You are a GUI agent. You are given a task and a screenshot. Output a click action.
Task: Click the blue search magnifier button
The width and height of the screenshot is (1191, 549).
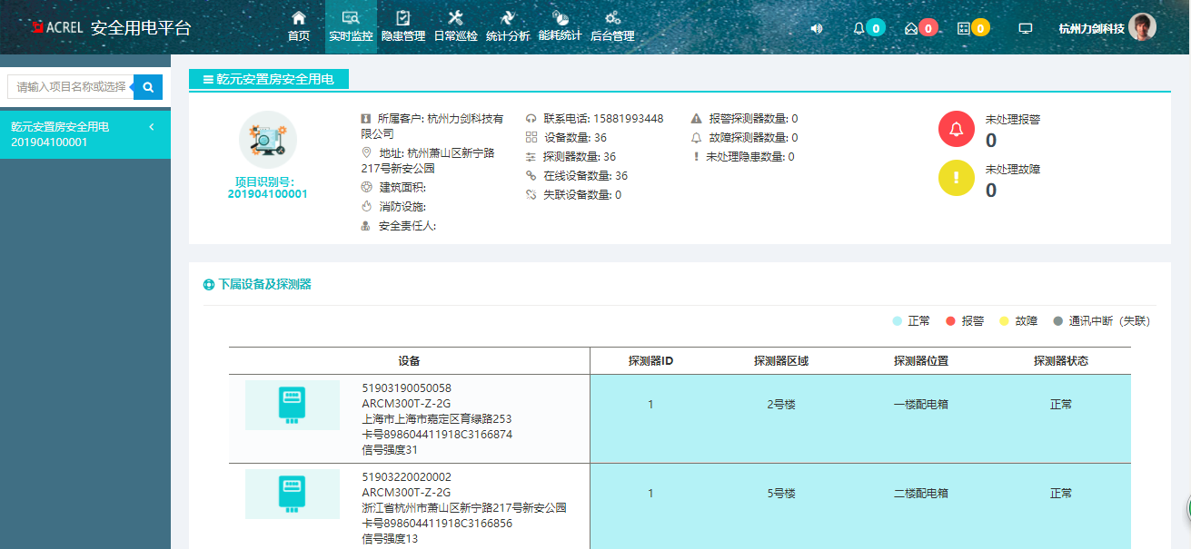(148, 87)
